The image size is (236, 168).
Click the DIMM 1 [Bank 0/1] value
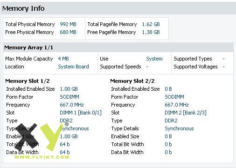[x=81, y=113]
